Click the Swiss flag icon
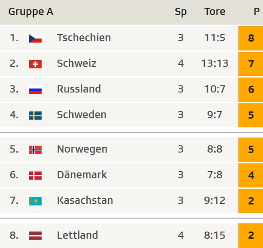Viewport: 263px width, 248px height. tap(35, 64)
